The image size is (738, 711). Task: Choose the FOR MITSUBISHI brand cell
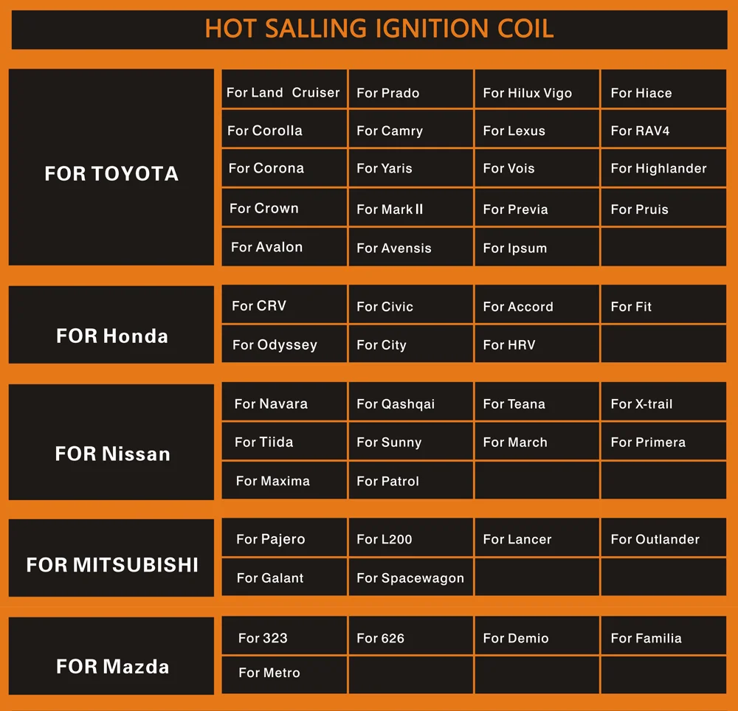pyautogui.click(x=111, y=565)
